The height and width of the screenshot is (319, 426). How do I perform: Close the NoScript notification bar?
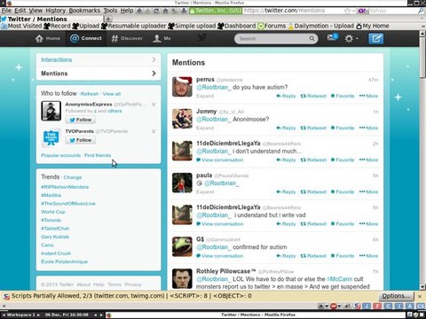pos(420,296)
